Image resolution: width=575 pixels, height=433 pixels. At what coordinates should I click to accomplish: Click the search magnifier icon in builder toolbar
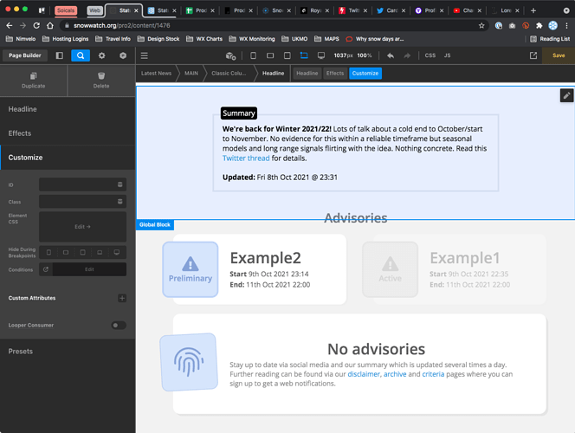click(80, 55)
